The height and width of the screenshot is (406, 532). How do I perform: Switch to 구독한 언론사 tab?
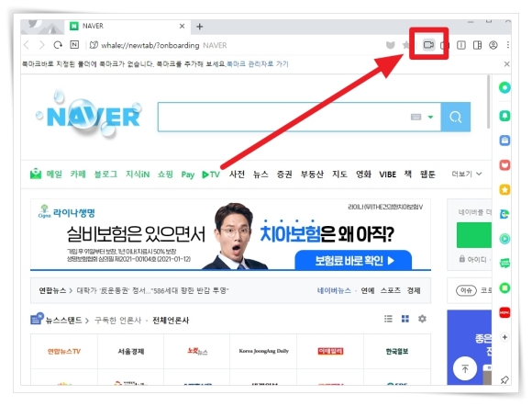coord(117,320)
